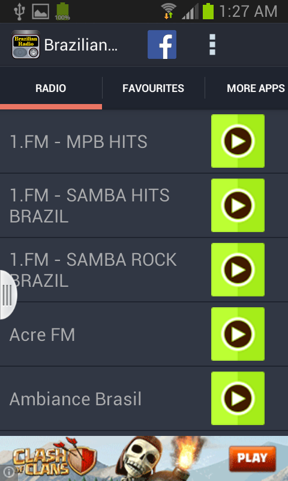Play the Ambiance Brasil station
288x481 pixels.
[x=238, y=398]
